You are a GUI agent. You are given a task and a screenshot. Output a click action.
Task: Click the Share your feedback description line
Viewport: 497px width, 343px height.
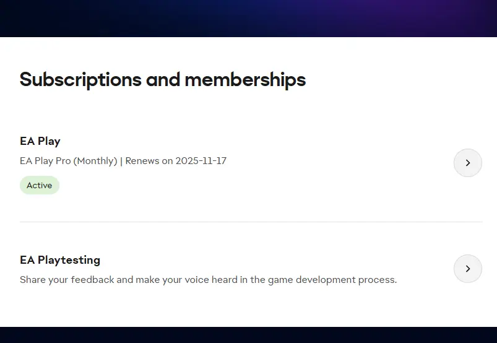(x=208, y=280)
